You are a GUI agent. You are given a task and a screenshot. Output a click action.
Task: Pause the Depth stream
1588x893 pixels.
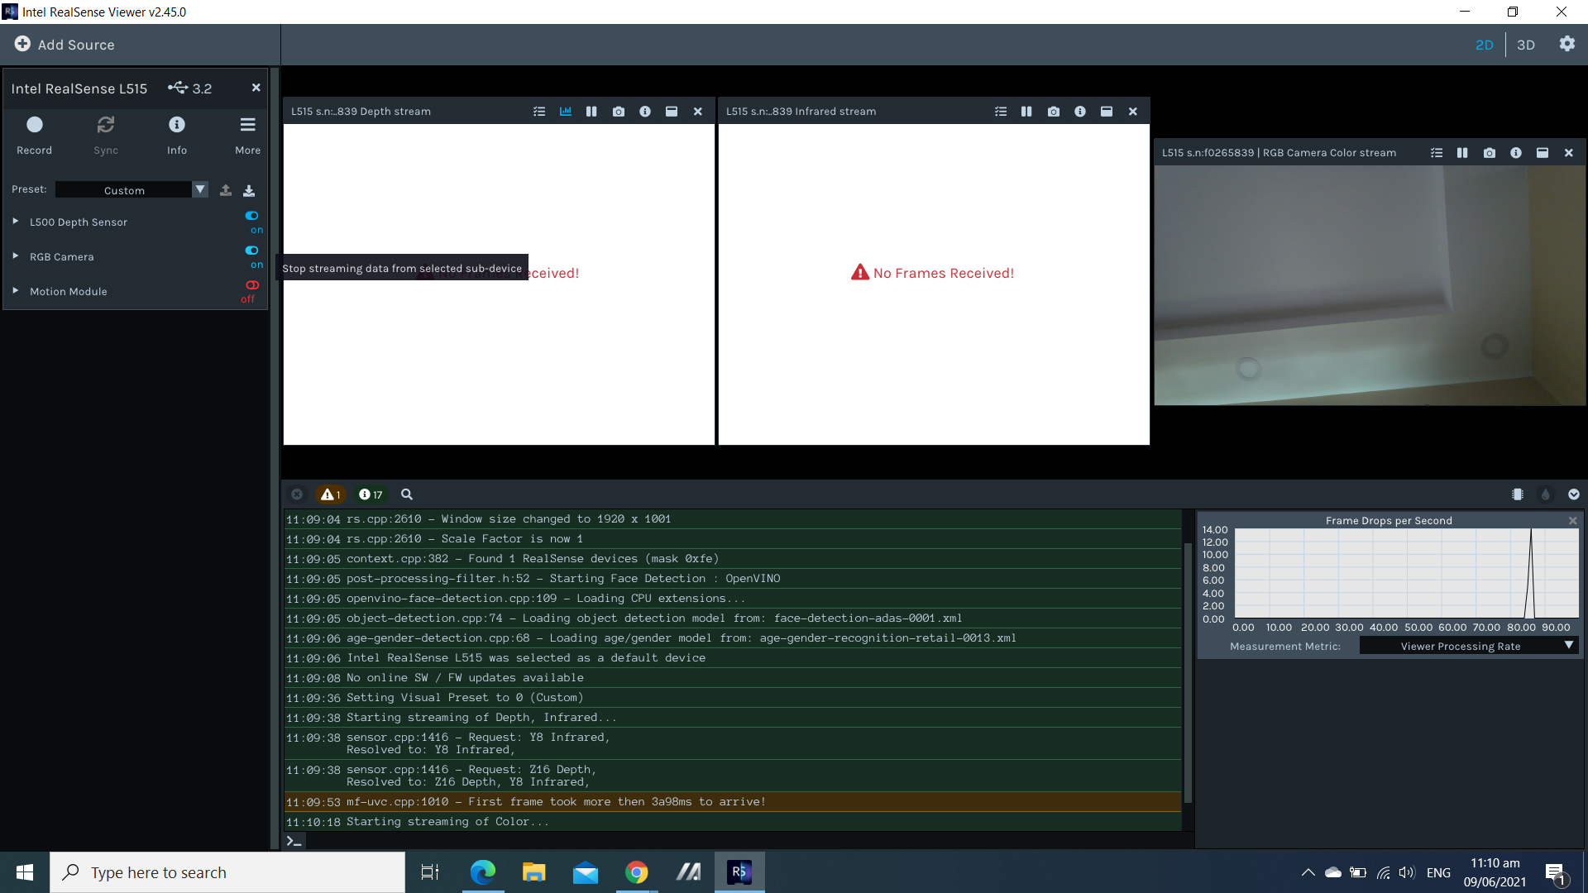coord(591,111)
